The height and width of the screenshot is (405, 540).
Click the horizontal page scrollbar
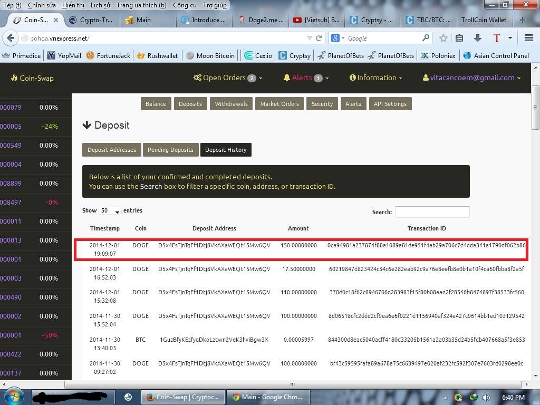[x=293, y=384]
